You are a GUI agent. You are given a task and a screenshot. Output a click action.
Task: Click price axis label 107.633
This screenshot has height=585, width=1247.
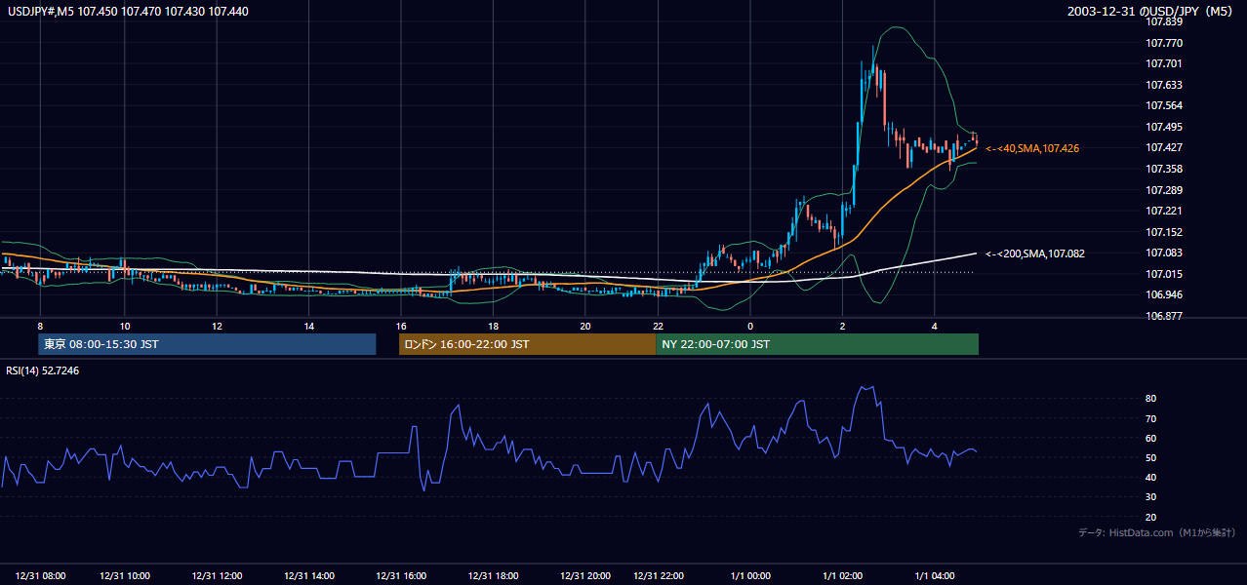(x=1163, y=85)
